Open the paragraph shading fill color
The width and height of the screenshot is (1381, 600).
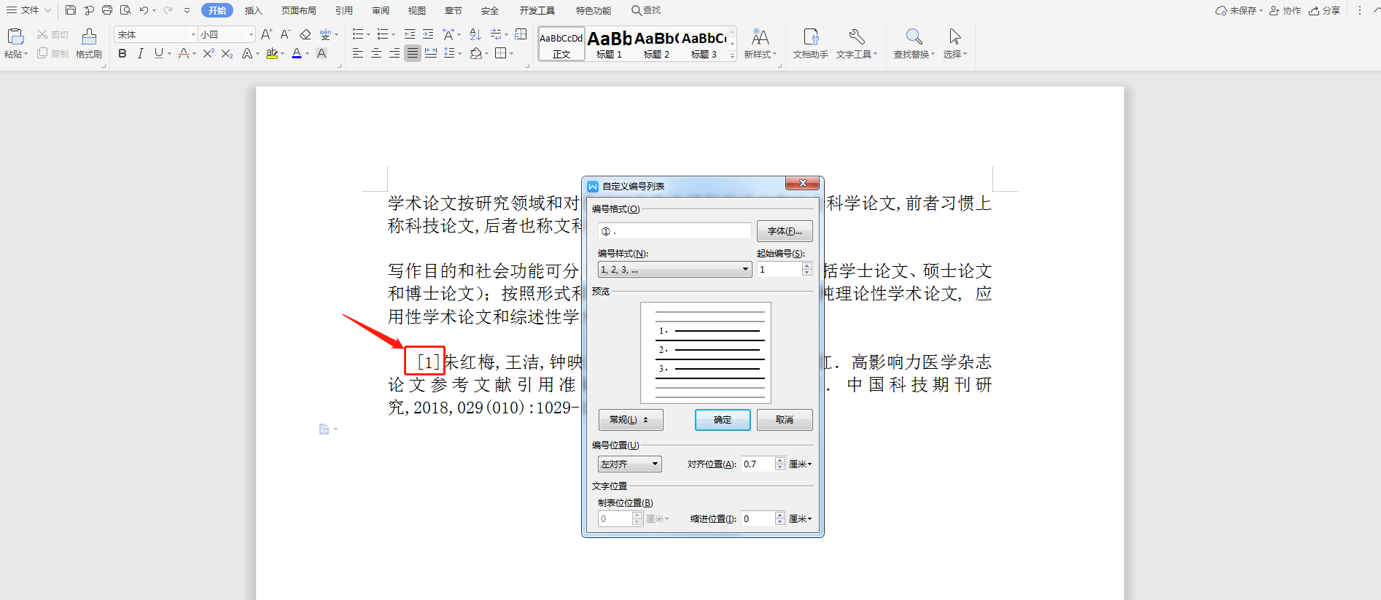(x=475, y=53)
